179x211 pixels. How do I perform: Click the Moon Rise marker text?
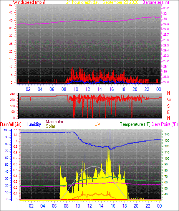tap(136, 199)
